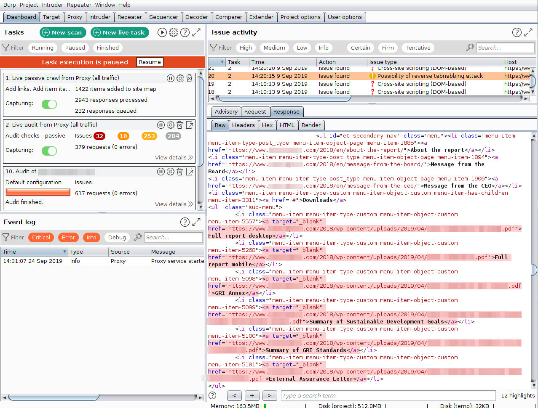Expand the Tasks panel fullscreen arrow
This screenshot has width=538, height=408.
click(x=196, y=32)
